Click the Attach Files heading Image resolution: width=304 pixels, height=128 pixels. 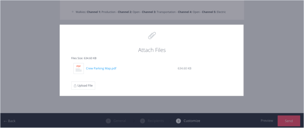(152, 50)
